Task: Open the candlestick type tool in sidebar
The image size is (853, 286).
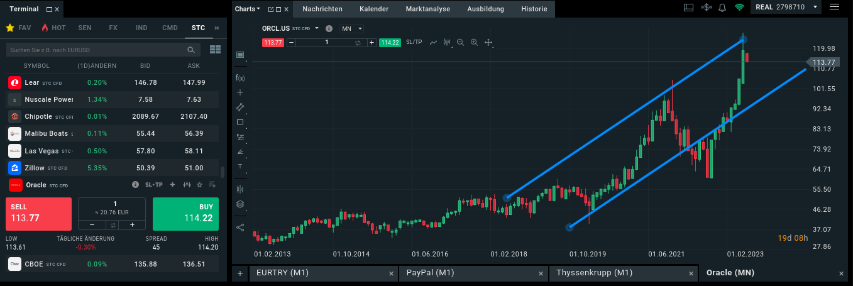Action: click(239, 189)
